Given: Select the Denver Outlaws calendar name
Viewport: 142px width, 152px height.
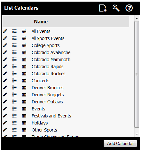Looking at the screenshot, I should (47, 102).
